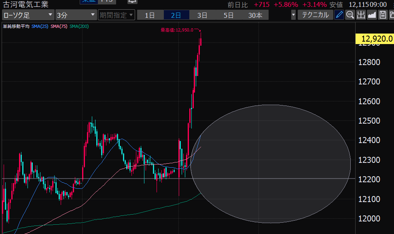Select the 1日 range tab
This screenshot has height=234, width=394.
[150, 15]
